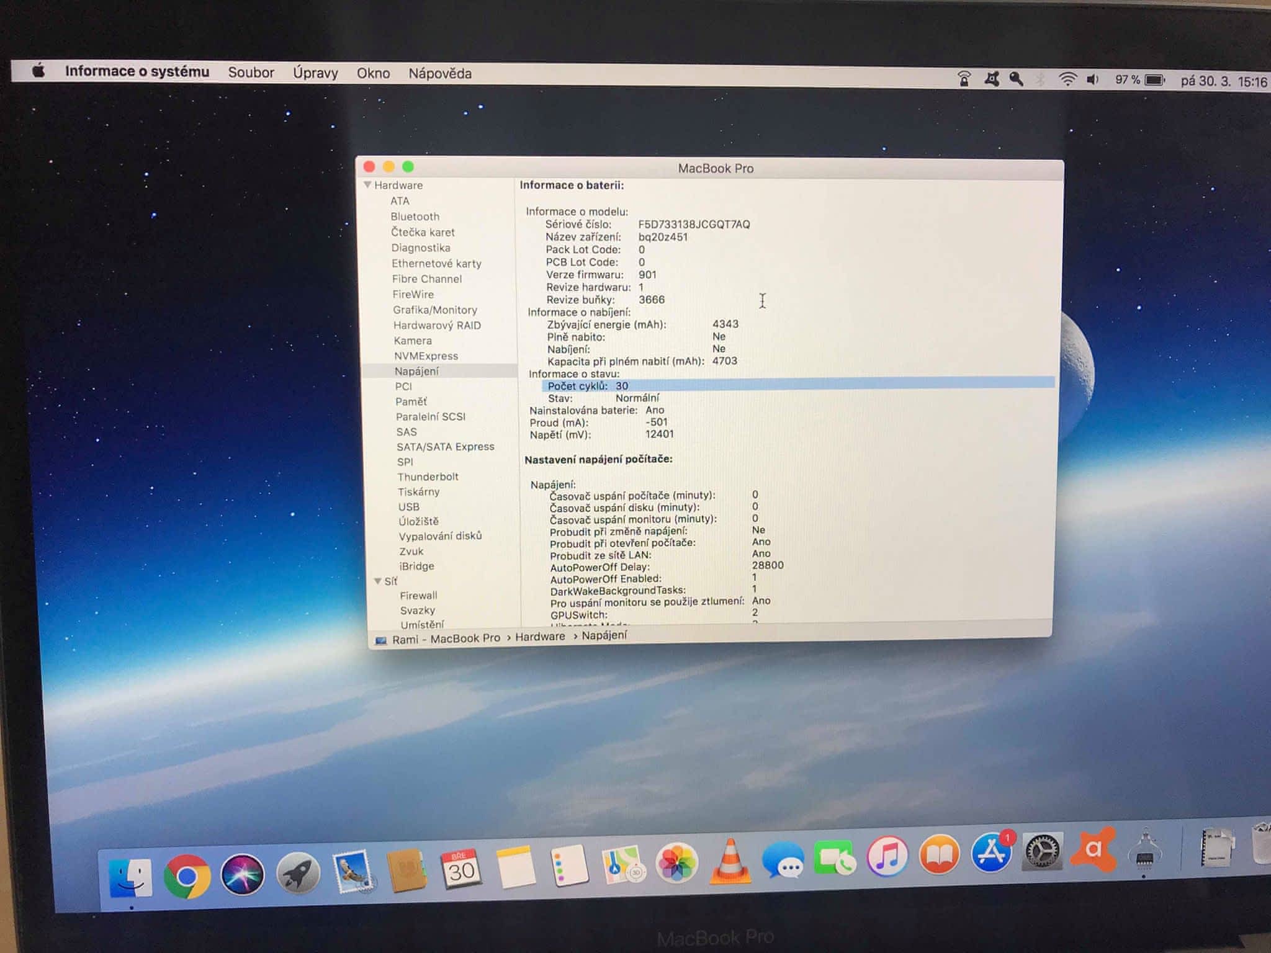Click Hardware in bottom path bar
Image resolution: width=1271 pixels, height=953 pixels.
540,637
